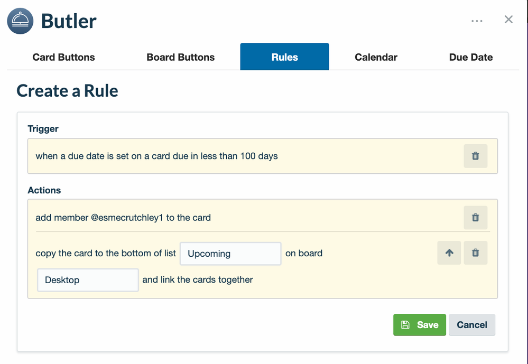The width and height of the screenshot is (528, 364).
Task: Click the 'Butler' title text
Action: coord(69,21)
